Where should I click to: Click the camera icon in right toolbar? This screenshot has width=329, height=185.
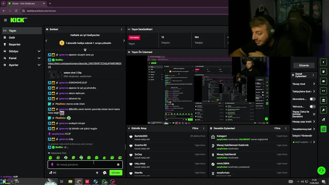pos(323,100)
